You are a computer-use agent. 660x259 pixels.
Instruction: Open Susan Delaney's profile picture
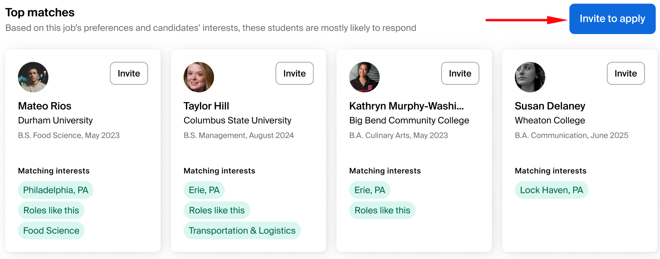click(530, 77)
